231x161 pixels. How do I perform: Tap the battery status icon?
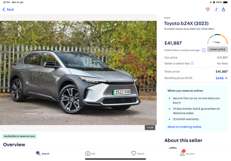point(226,2)
